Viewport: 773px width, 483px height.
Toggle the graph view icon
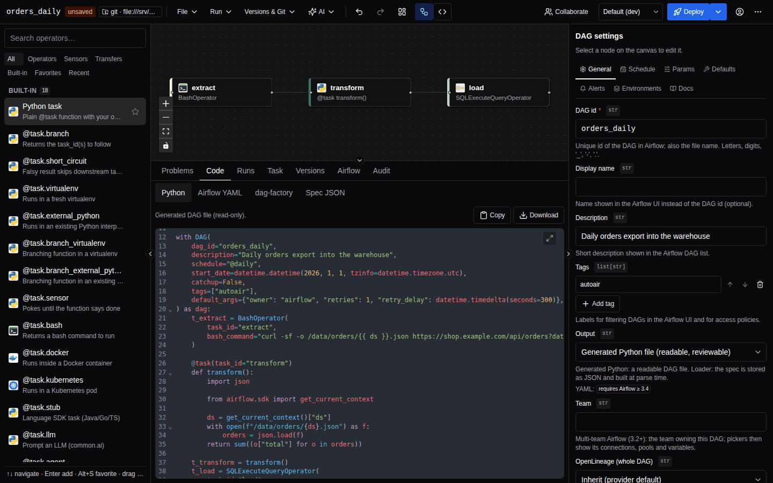click(x=424, y=12)
